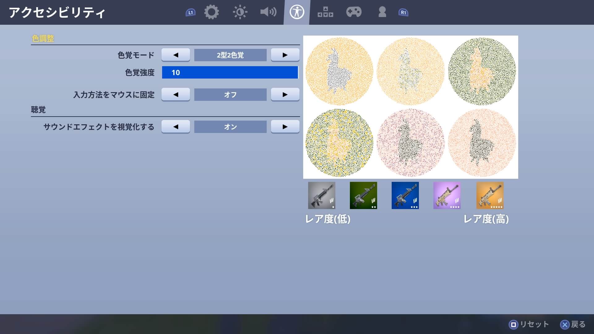Image resolution: width=594 pixels, height=334 pixels.
Task: Open the game settings gear tab
Action: click(x=212, y=12)
